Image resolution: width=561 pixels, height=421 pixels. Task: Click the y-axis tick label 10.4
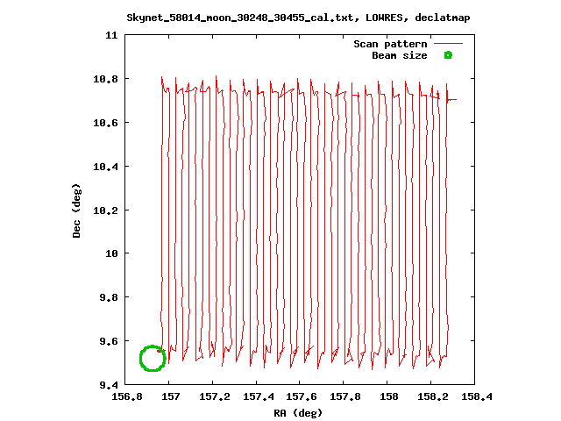point(105,167)
